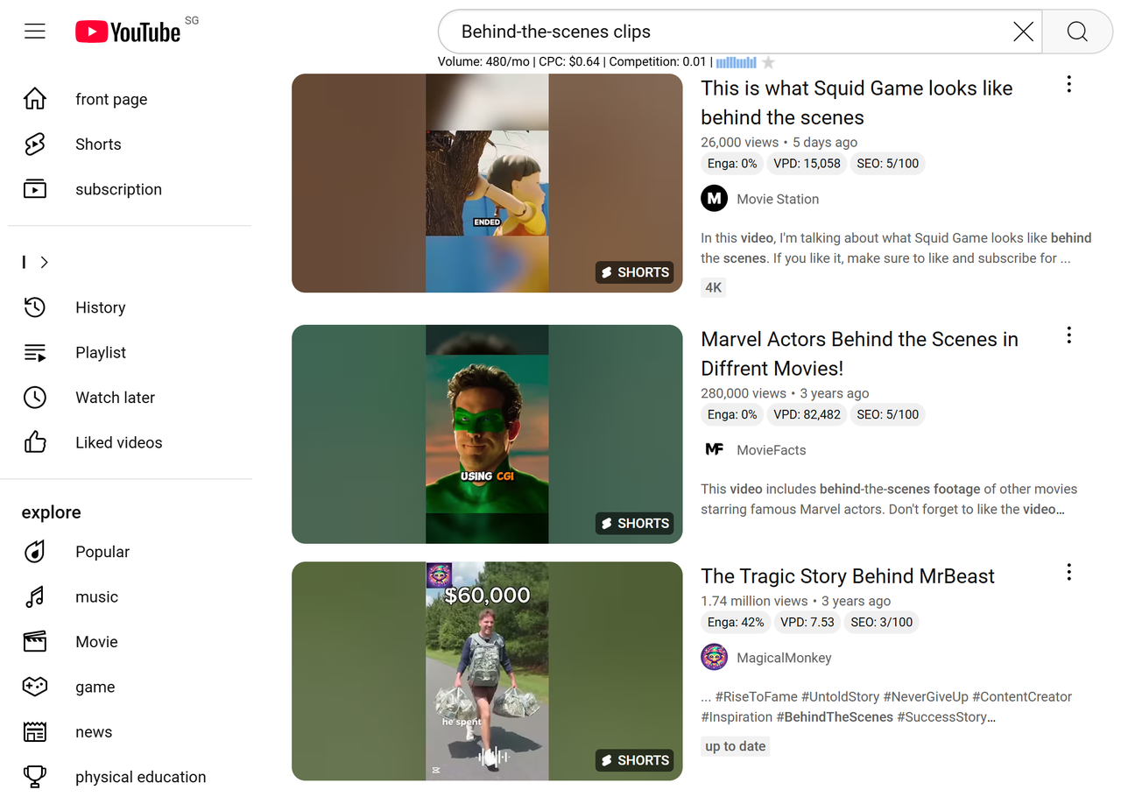Open the $60,000 MrBeast Shorts thumbnail
Screen dimensions: 1121x797
click(487, 671)
